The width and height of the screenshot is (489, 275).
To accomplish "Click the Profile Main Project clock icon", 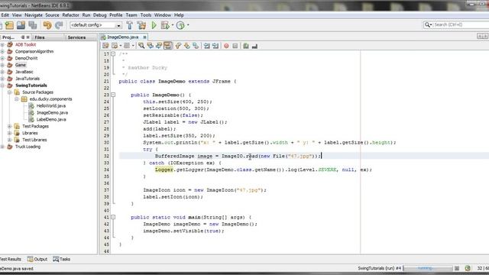I will pyautogui.click(x=180, y=25).
